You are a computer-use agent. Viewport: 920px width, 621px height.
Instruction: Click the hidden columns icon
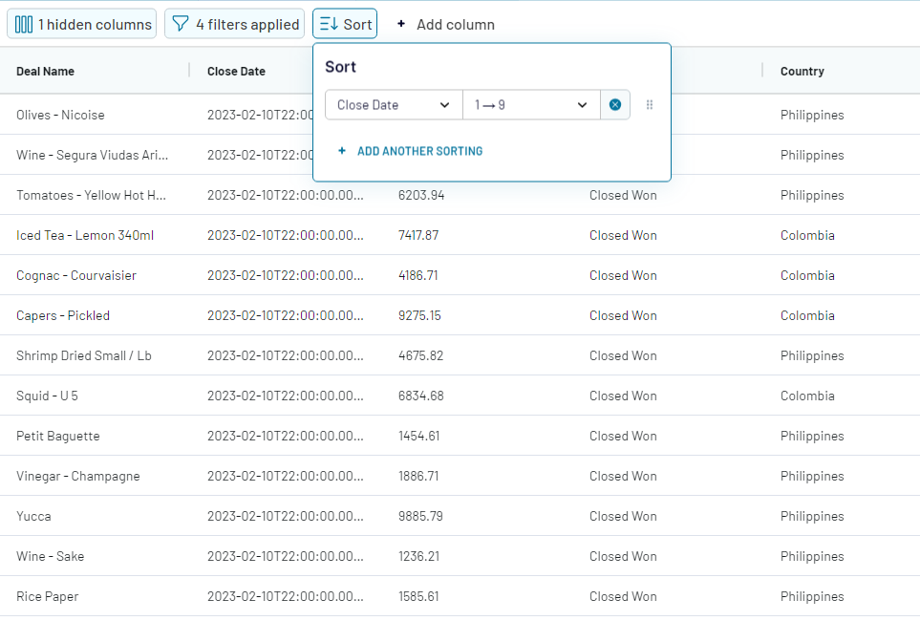click(24, 24)
